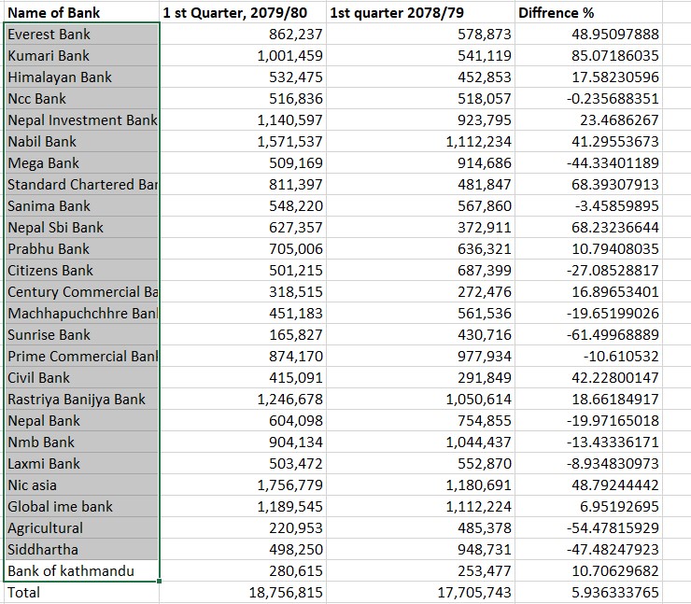The image size is (691, 604).
Task: Select Siddhartha's 948,731 value cell
Action: click(420, 550)
